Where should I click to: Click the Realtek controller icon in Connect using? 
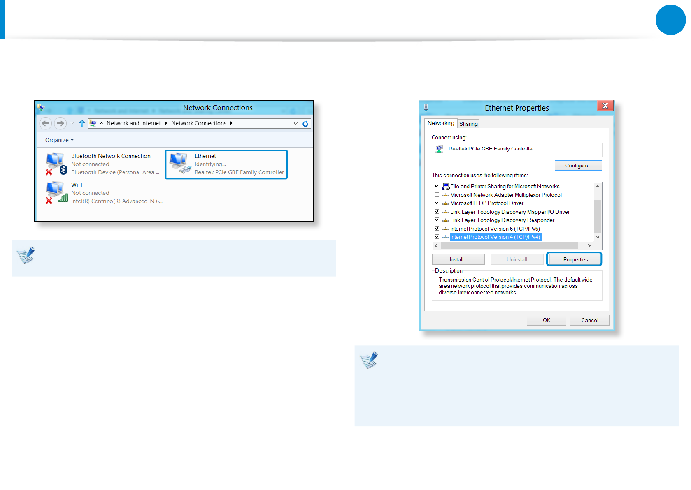coord(440,149)
